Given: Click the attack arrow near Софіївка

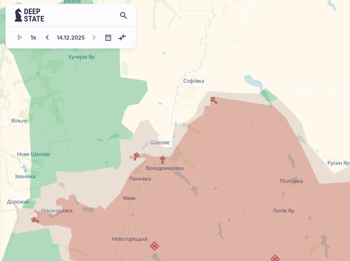Looking at the screenshot, I should tap(214, 100).
